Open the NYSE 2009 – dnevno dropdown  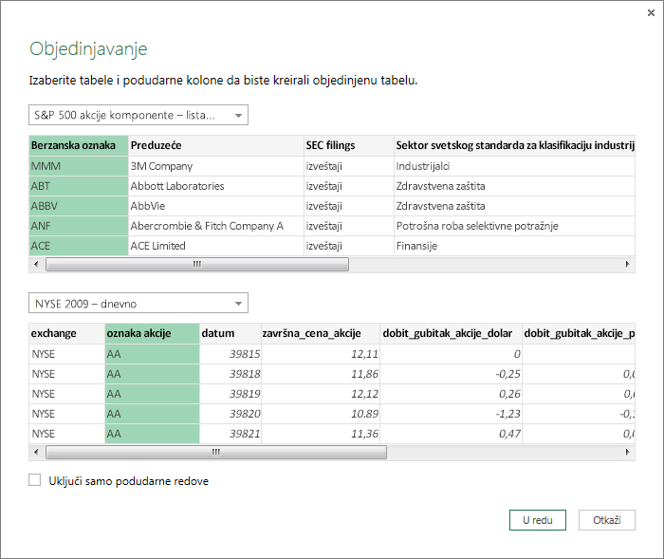click(x=138, y=303)
